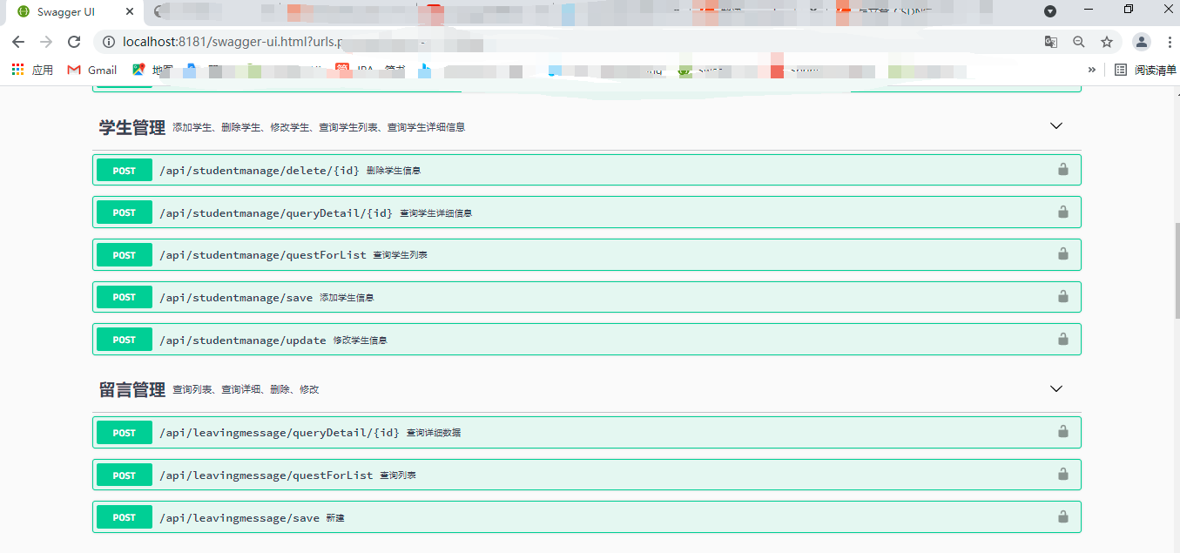The width and height of the screenshot is (1180, 553).
Task: Open the Chrome profile avatar
Action: 1141,41
